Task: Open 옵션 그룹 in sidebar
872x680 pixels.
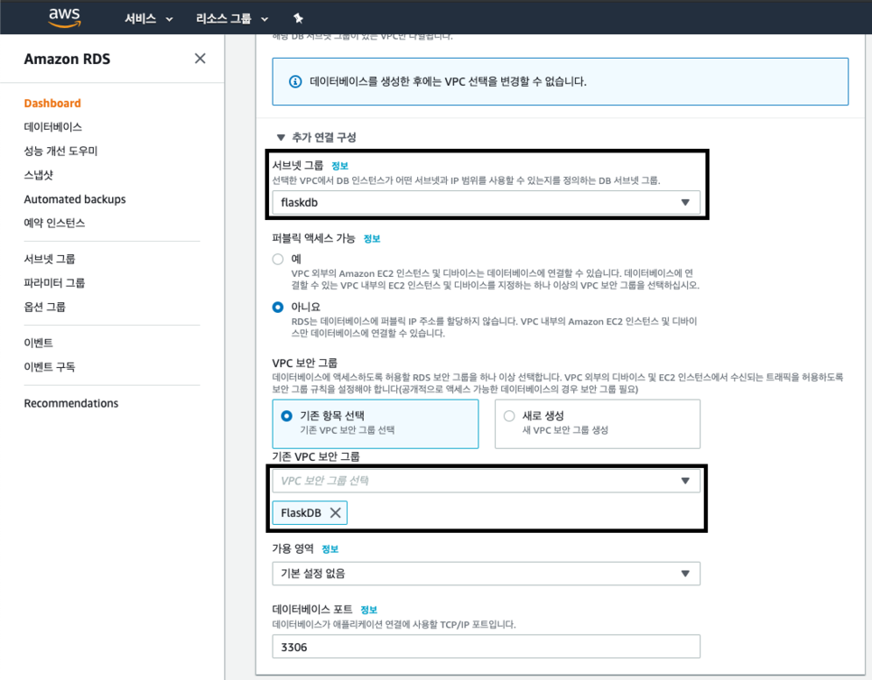Action: pyautogui.click(x=44, y=307)
